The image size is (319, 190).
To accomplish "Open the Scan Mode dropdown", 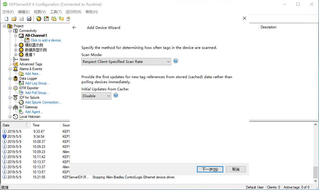I will pos(126,62).
